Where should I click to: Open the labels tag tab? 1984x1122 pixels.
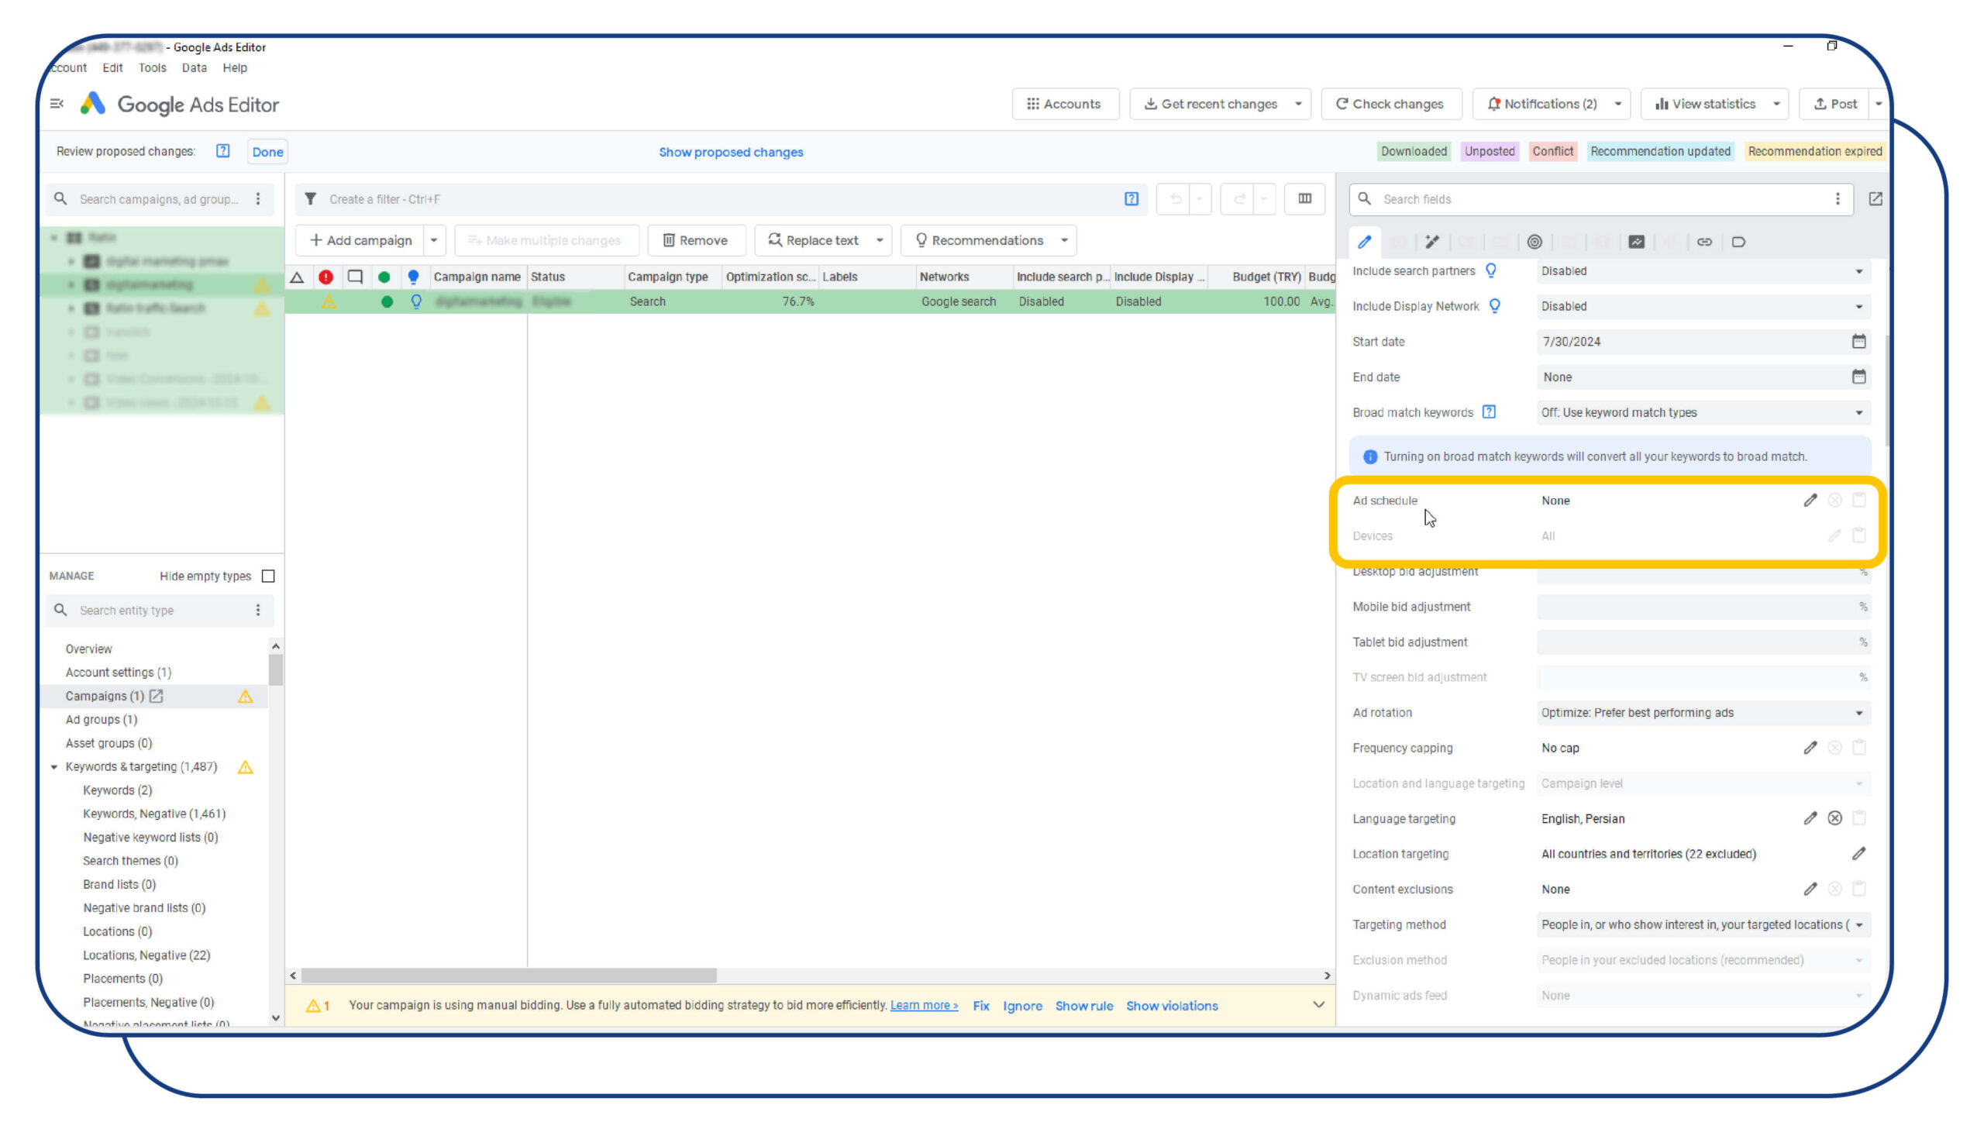[x=1738, y=242]
